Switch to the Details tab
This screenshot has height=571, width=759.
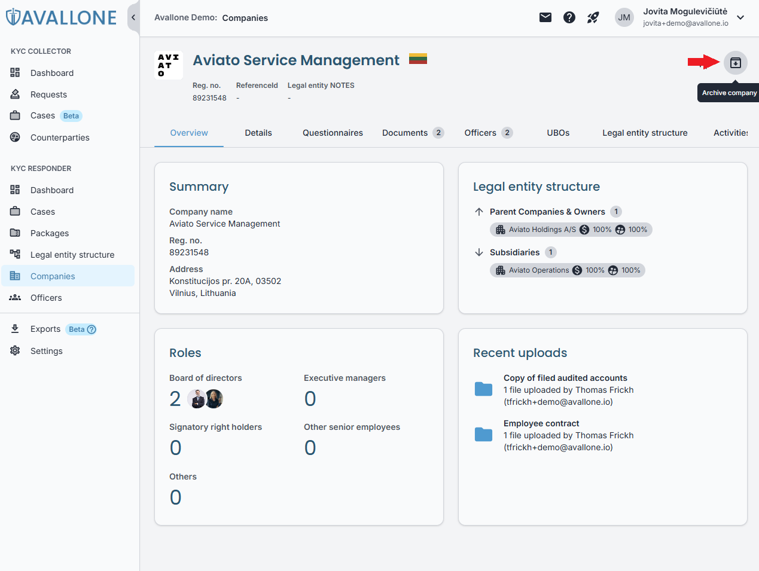[258, 133]
